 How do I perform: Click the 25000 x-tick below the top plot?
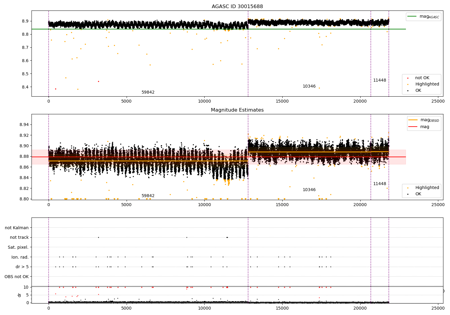[438, 101]
